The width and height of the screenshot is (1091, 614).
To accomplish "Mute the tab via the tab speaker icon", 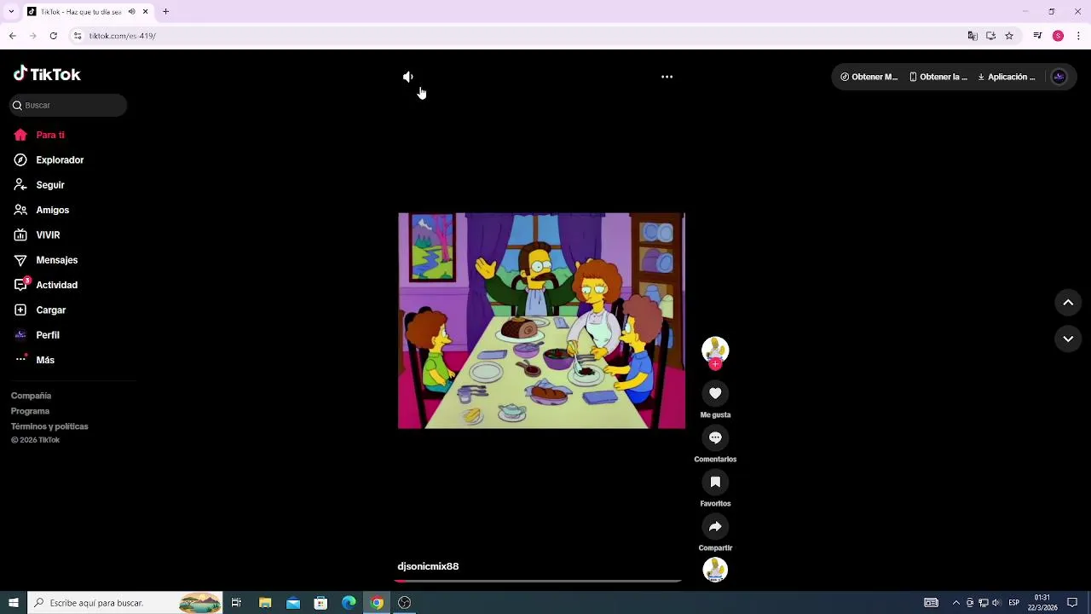I will (131, 12).
